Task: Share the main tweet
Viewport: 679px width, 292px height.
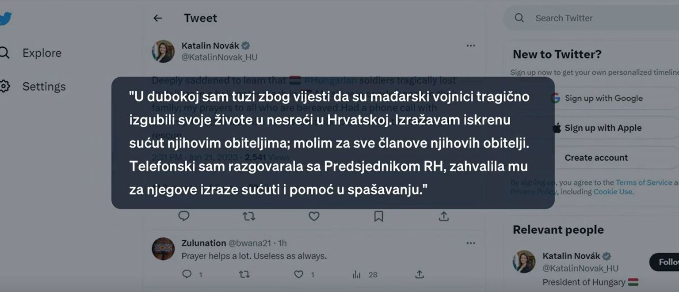Action: coord(443,216)
